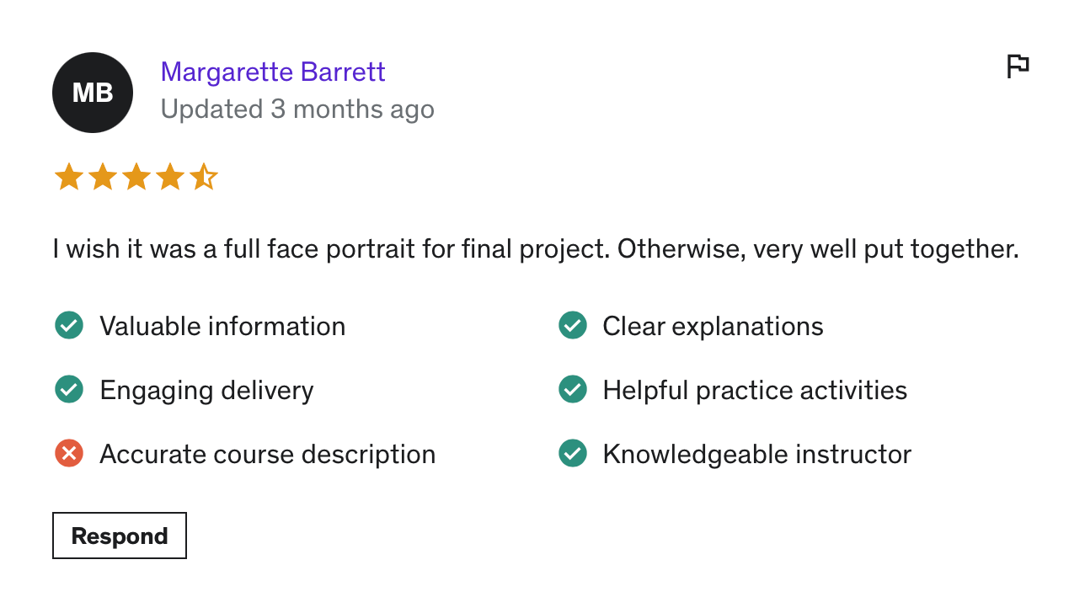Screen dimensions: 1085x613
Task: Open Margarette Barrett's profile link
Action: click(273, 72)
